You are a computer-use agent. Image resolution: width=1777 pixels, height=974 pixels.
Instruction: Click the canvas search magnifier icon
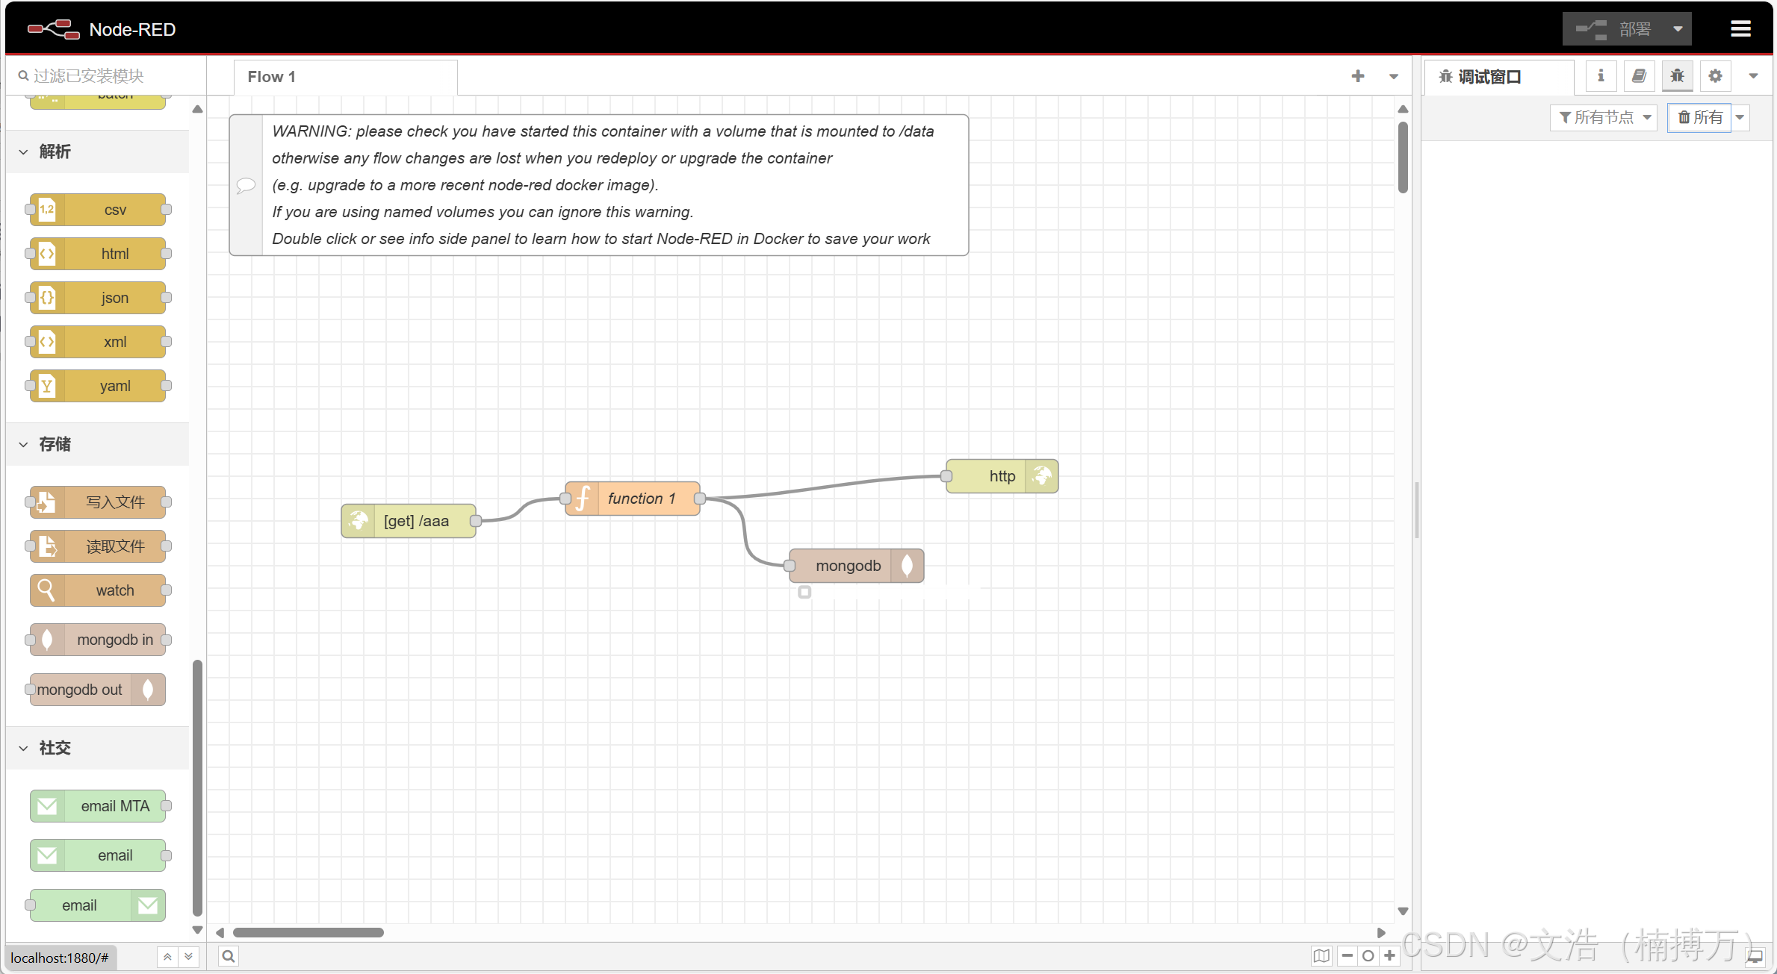click(x=229, y=956)
